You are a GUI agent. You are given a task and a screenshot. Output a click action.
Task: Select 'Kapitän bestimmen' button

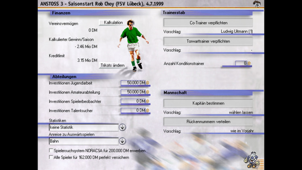point(208,103)
